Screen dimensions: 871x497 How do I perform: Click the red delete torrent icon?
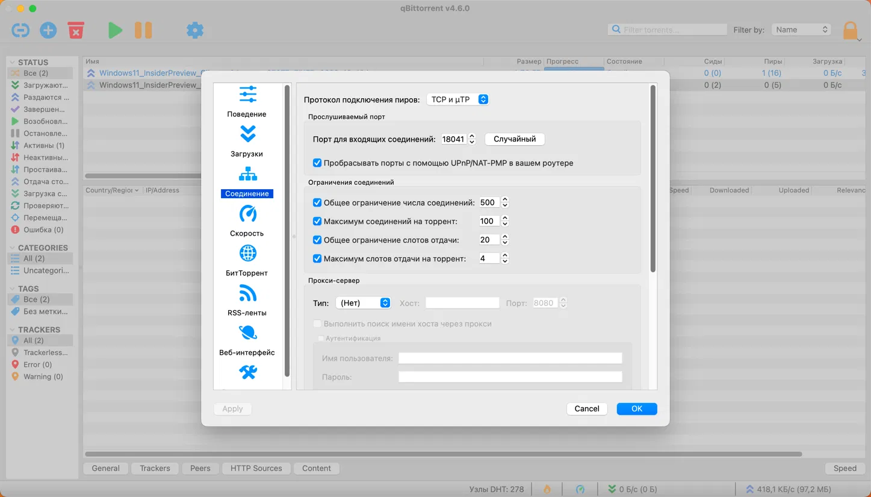[x=76, y=30]
